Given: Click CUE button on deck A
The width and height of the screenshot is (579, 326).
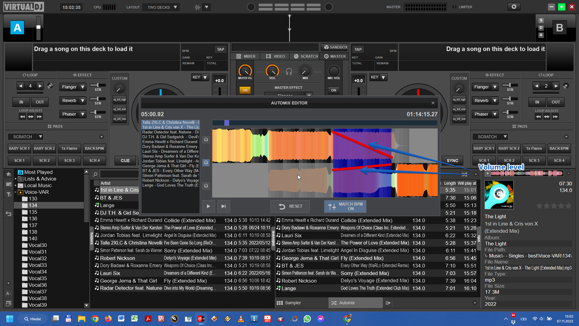Looking at the screenshot, I should pos(125,161).
